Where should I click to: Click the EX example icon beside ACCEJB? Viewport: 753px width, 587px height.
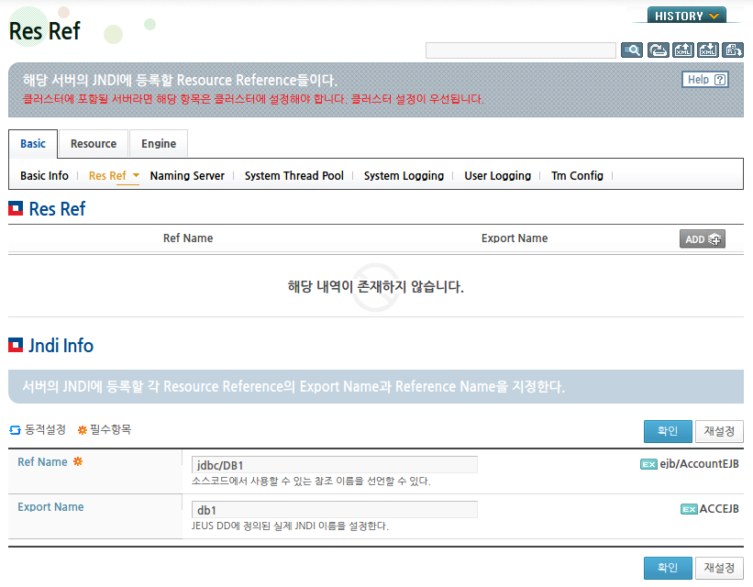pos(689,509)
